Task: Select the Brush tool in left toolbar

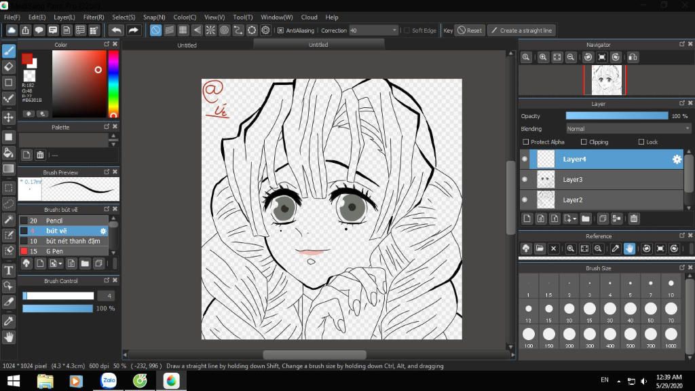Action: (x=8, y=51)
